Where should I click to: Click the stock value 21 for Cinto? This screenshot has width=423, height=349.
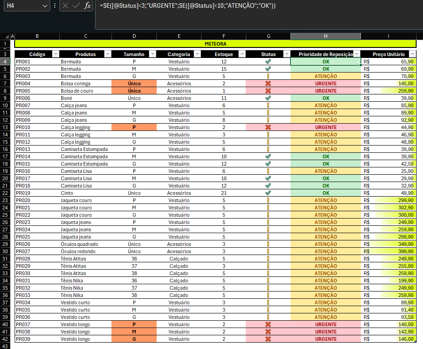[x=224, y=193]
